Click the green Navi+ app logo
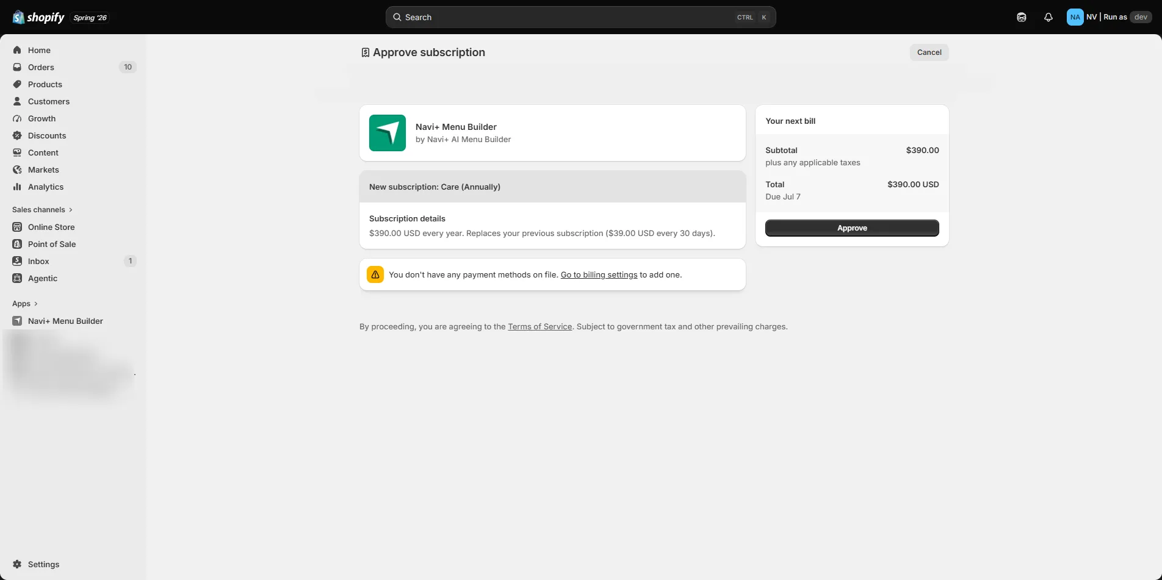The width and height of the screenshot is (1162, 580). tap(388, 133)
